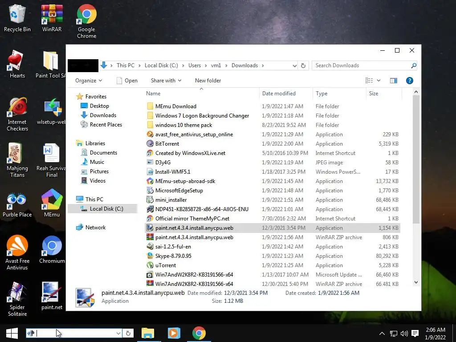The height and width of the screenshot is (342, 456).
Task: Click the Explorer help question mark icon
Action: (410, 81)
